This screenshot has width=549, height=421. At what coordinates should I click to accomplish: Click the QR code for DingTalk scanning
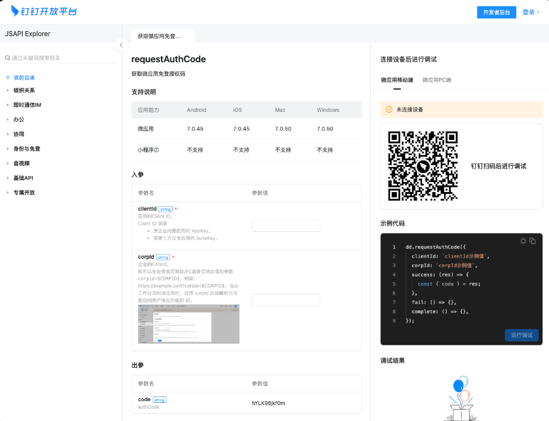[x=423, y=166]
